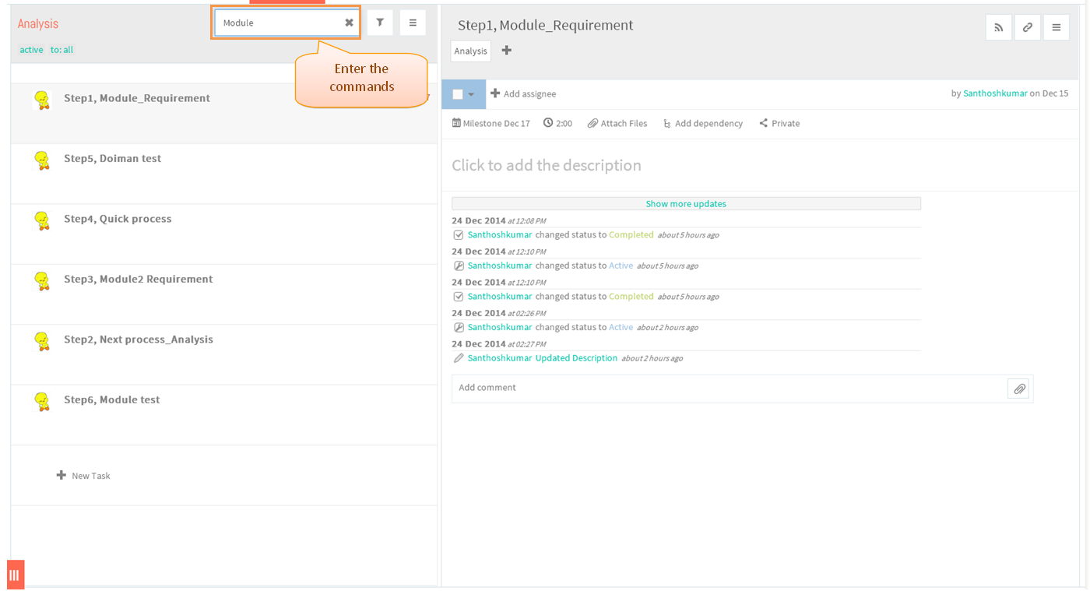Screen dimensions: 1090x591
Task: Click the avatar of Step4, Quick process
Action: pyautogui.click(x=42, y=220)
